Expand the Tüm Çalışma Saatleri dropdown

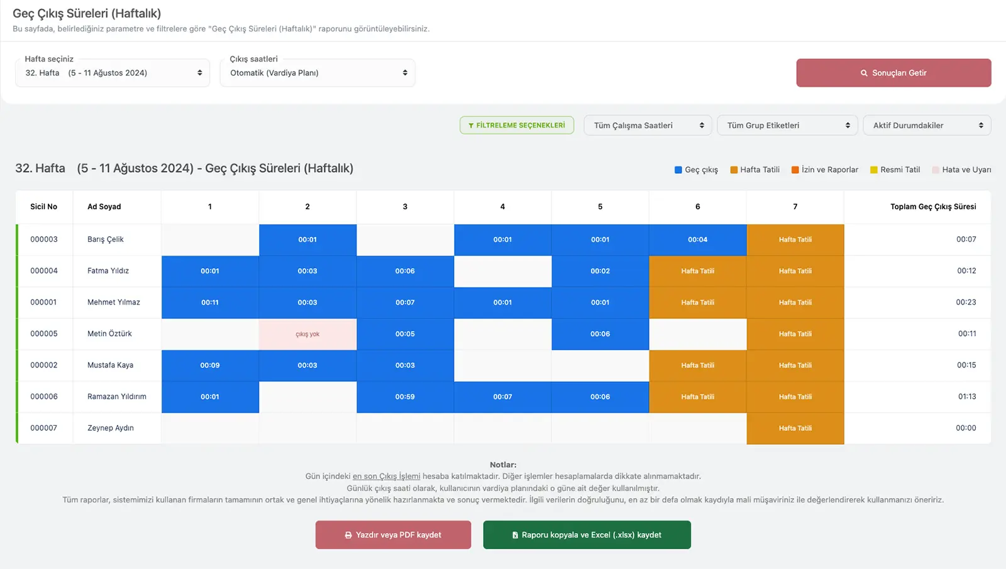point(648,126)
